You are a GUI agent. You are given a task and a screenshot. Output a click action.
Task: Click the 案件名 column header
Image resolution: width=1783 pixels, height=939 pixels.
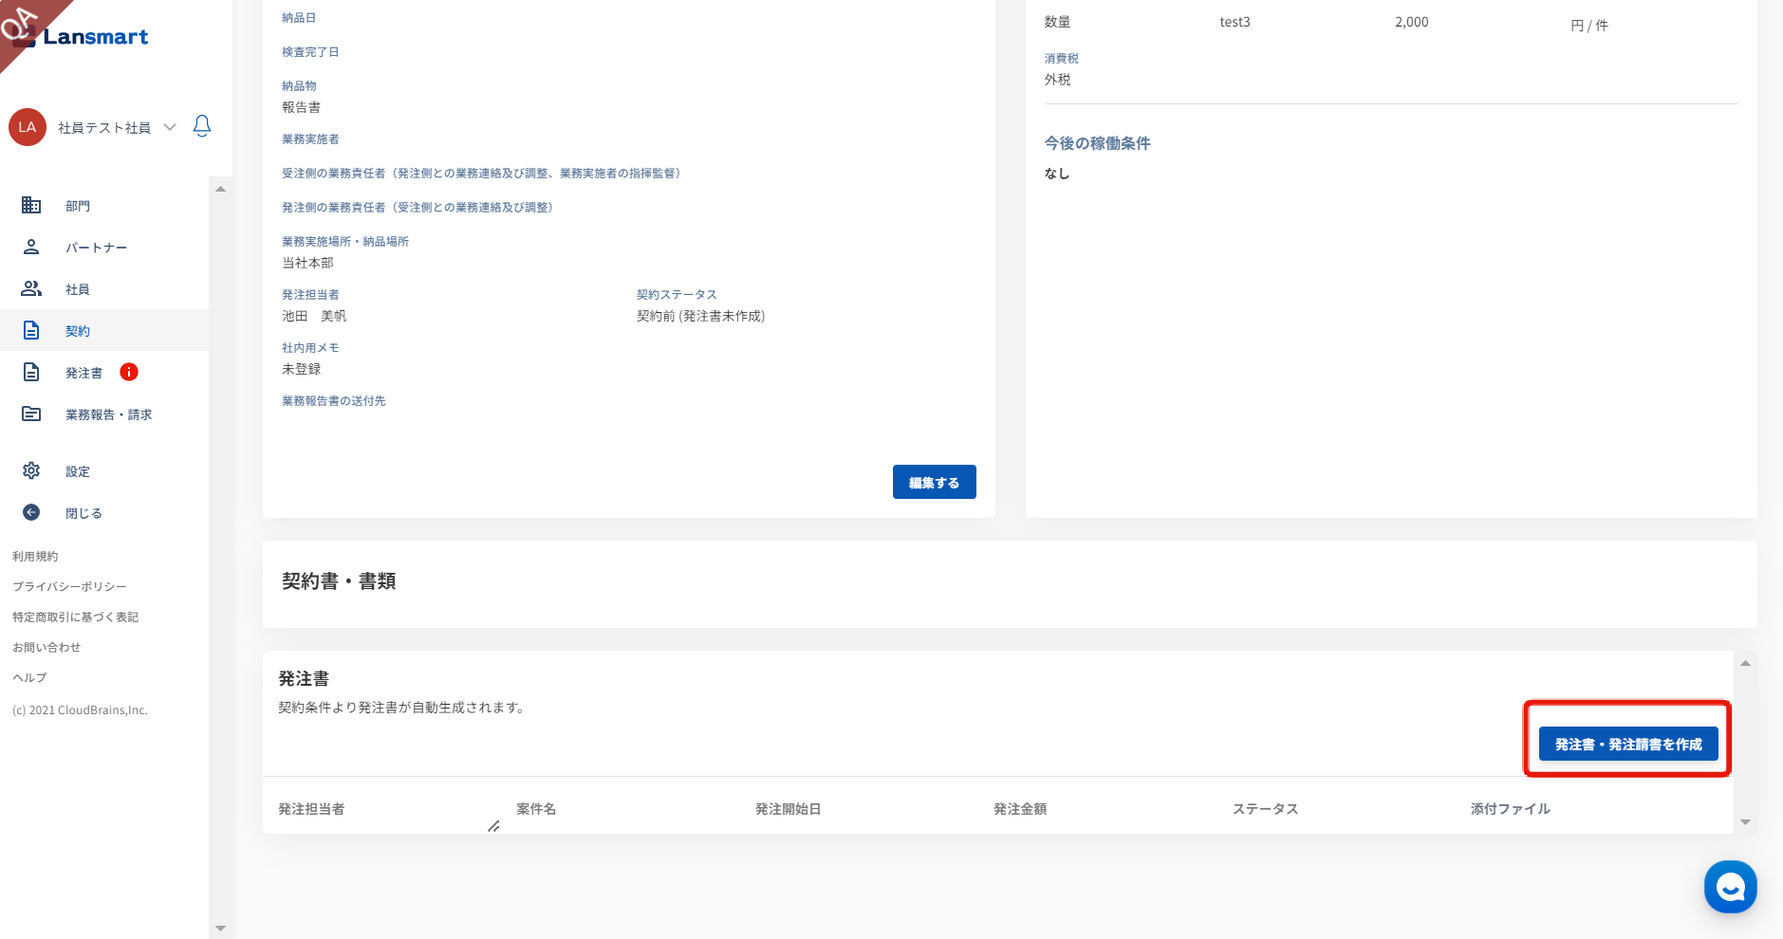pos(536,809)
